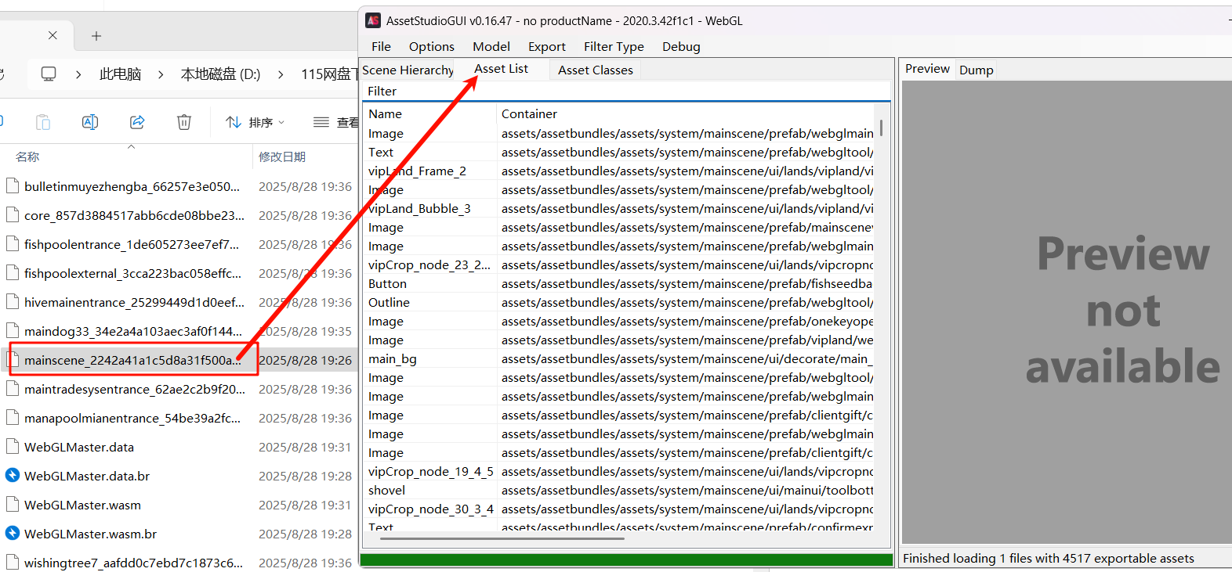1232x572 pixels.
Task: Click the Filter input field
Action: click(627, 92)
